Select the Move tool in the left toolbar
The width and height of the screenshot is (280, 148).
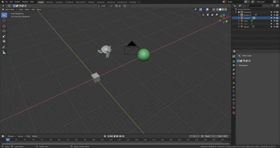coord(4,26)
